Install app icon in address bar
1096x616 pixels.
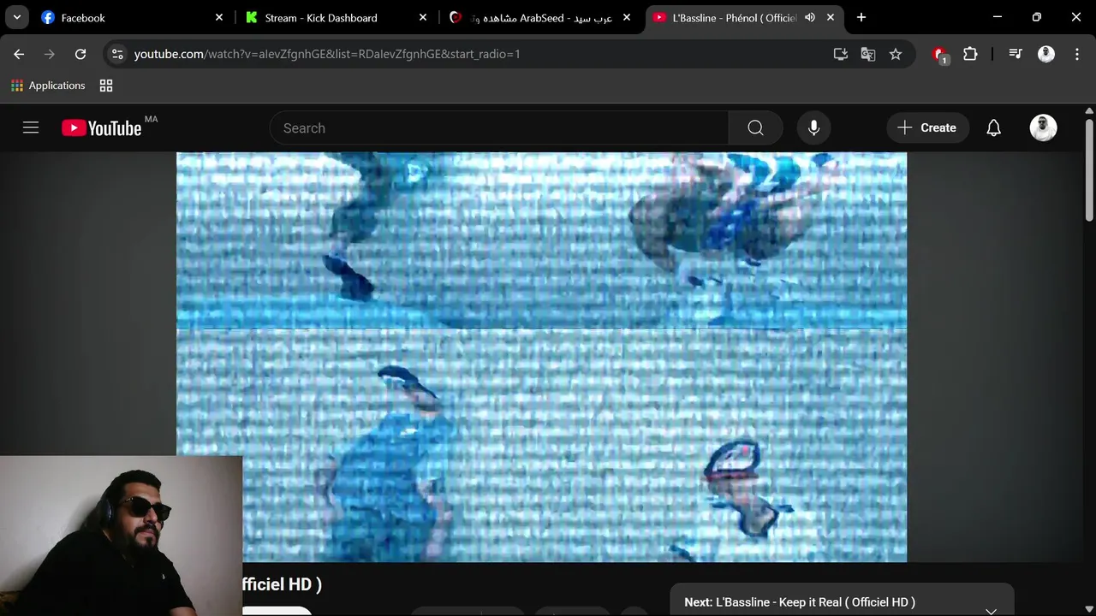point(841,54)
